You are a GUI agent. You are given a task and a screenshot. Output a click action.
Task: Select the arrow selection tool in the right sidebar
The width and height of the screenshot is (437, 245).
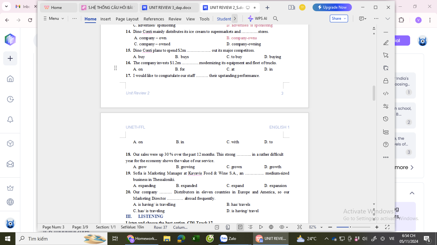pyautogui.click(x=386, y=55)
